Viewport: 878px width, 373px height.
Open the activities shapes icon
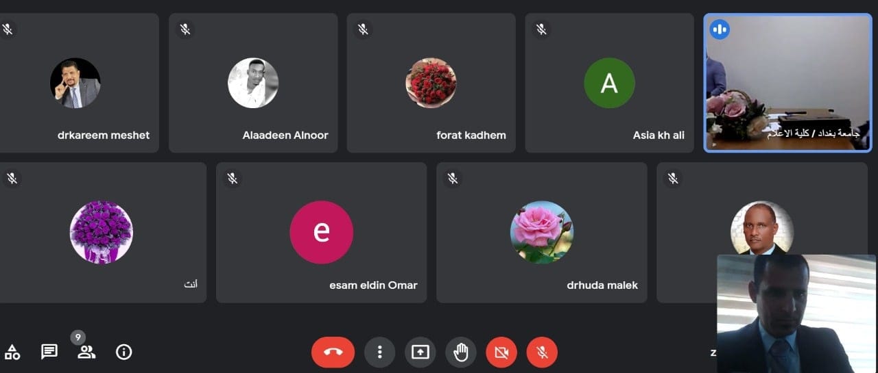12,352
